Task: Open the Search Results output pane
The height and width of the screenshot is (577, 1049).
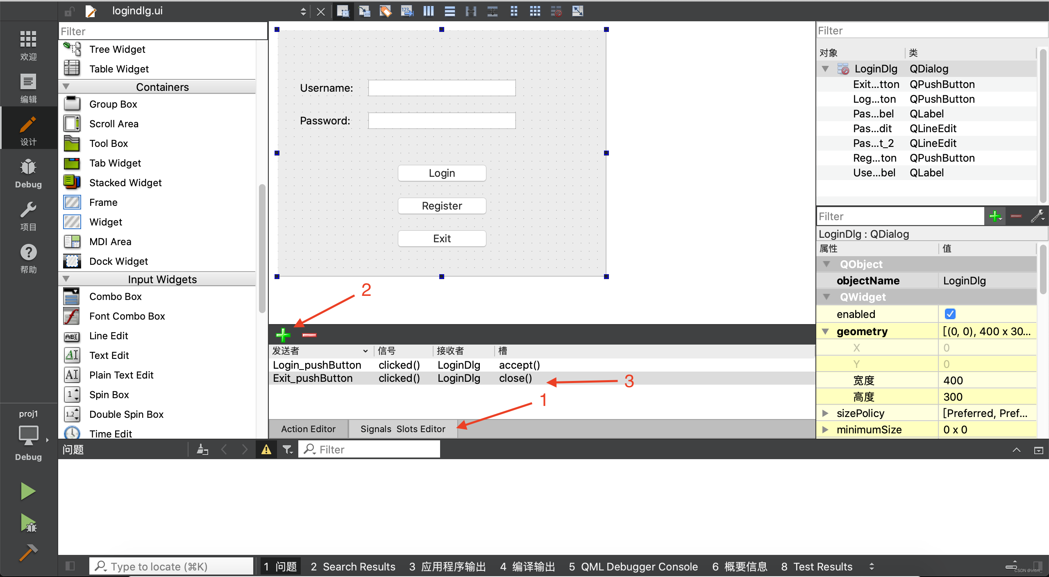Action: point(353,566)
